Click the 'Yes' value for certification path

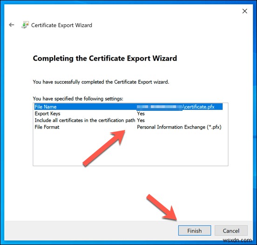141,120
